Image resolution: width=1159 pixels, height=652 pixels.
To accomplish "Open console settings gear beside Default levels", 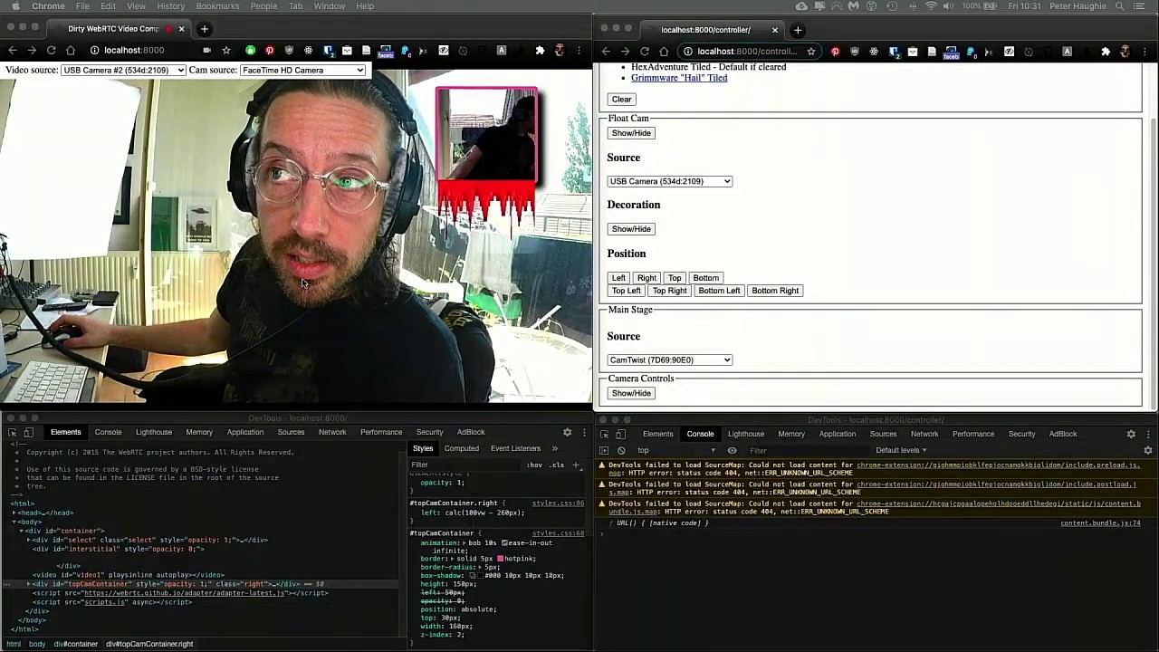I will (x=1148, y=450).
